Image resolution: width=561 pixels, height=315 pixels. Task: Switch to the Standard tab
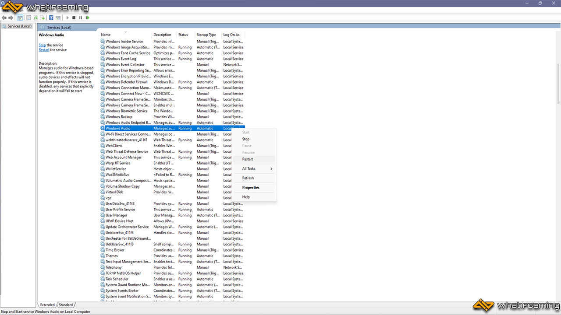[66, 305]
